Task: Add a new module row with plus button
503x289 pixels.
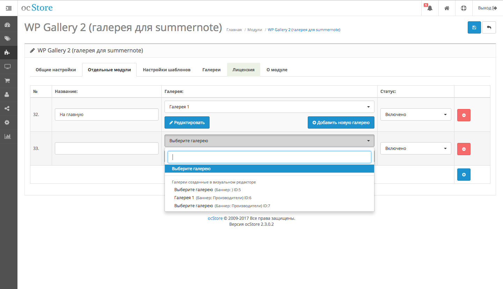Action: pyautogui.click(x=464, y=175)
